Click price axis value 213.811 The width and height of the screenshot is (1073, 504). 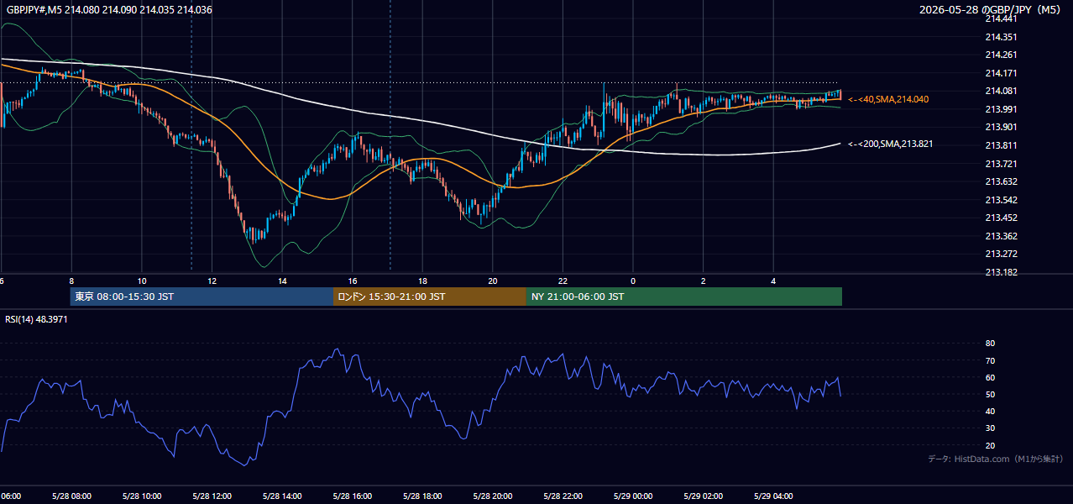click(1001, 145)
